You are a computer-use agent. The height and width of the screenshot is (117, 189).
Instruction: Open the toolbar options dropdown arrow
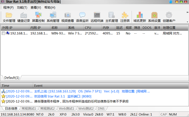click(187, 22)
